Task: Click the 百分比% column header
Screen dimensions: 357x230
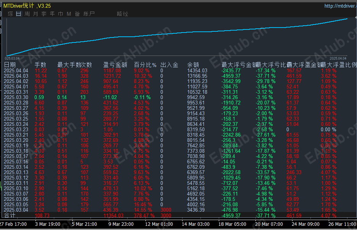Action: 145,65
